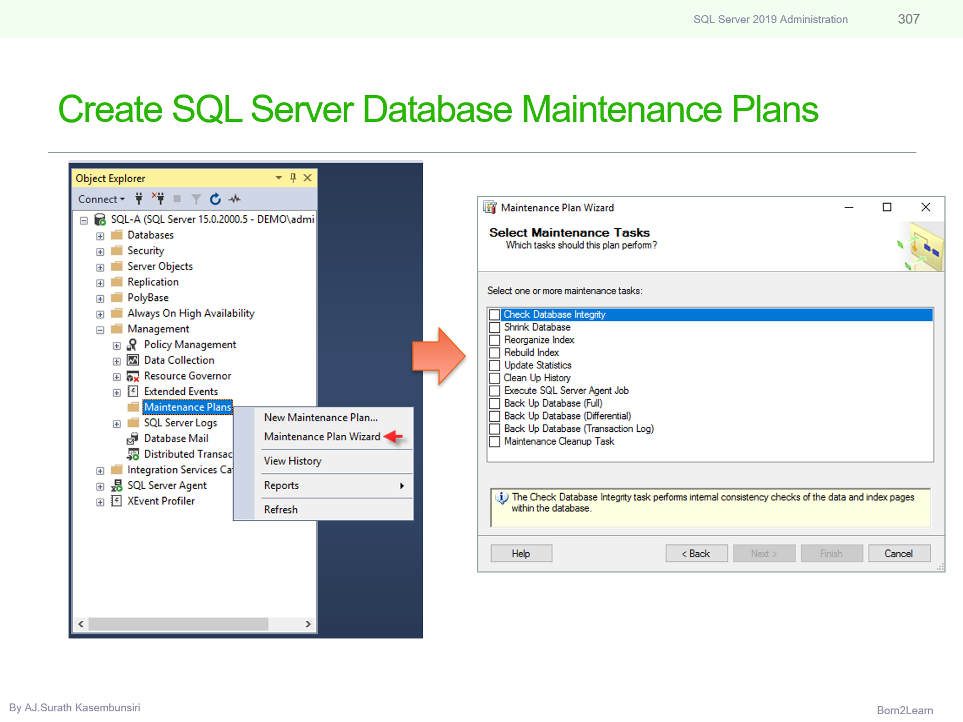Expand the Databases folder
This screenshot has width=963, height=722.
(x=100, y=236)
